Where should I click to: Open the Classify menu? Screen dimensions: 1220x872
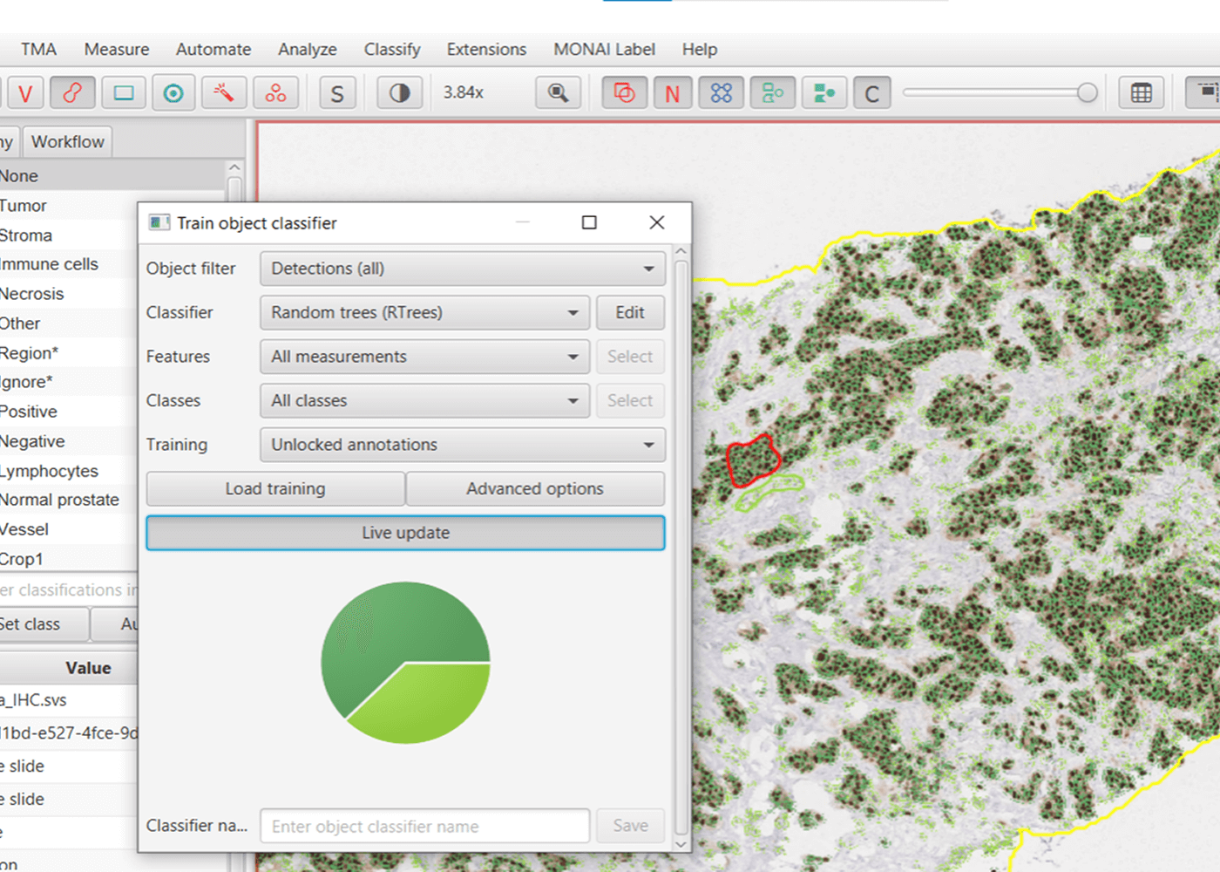(x=392, y=50)
